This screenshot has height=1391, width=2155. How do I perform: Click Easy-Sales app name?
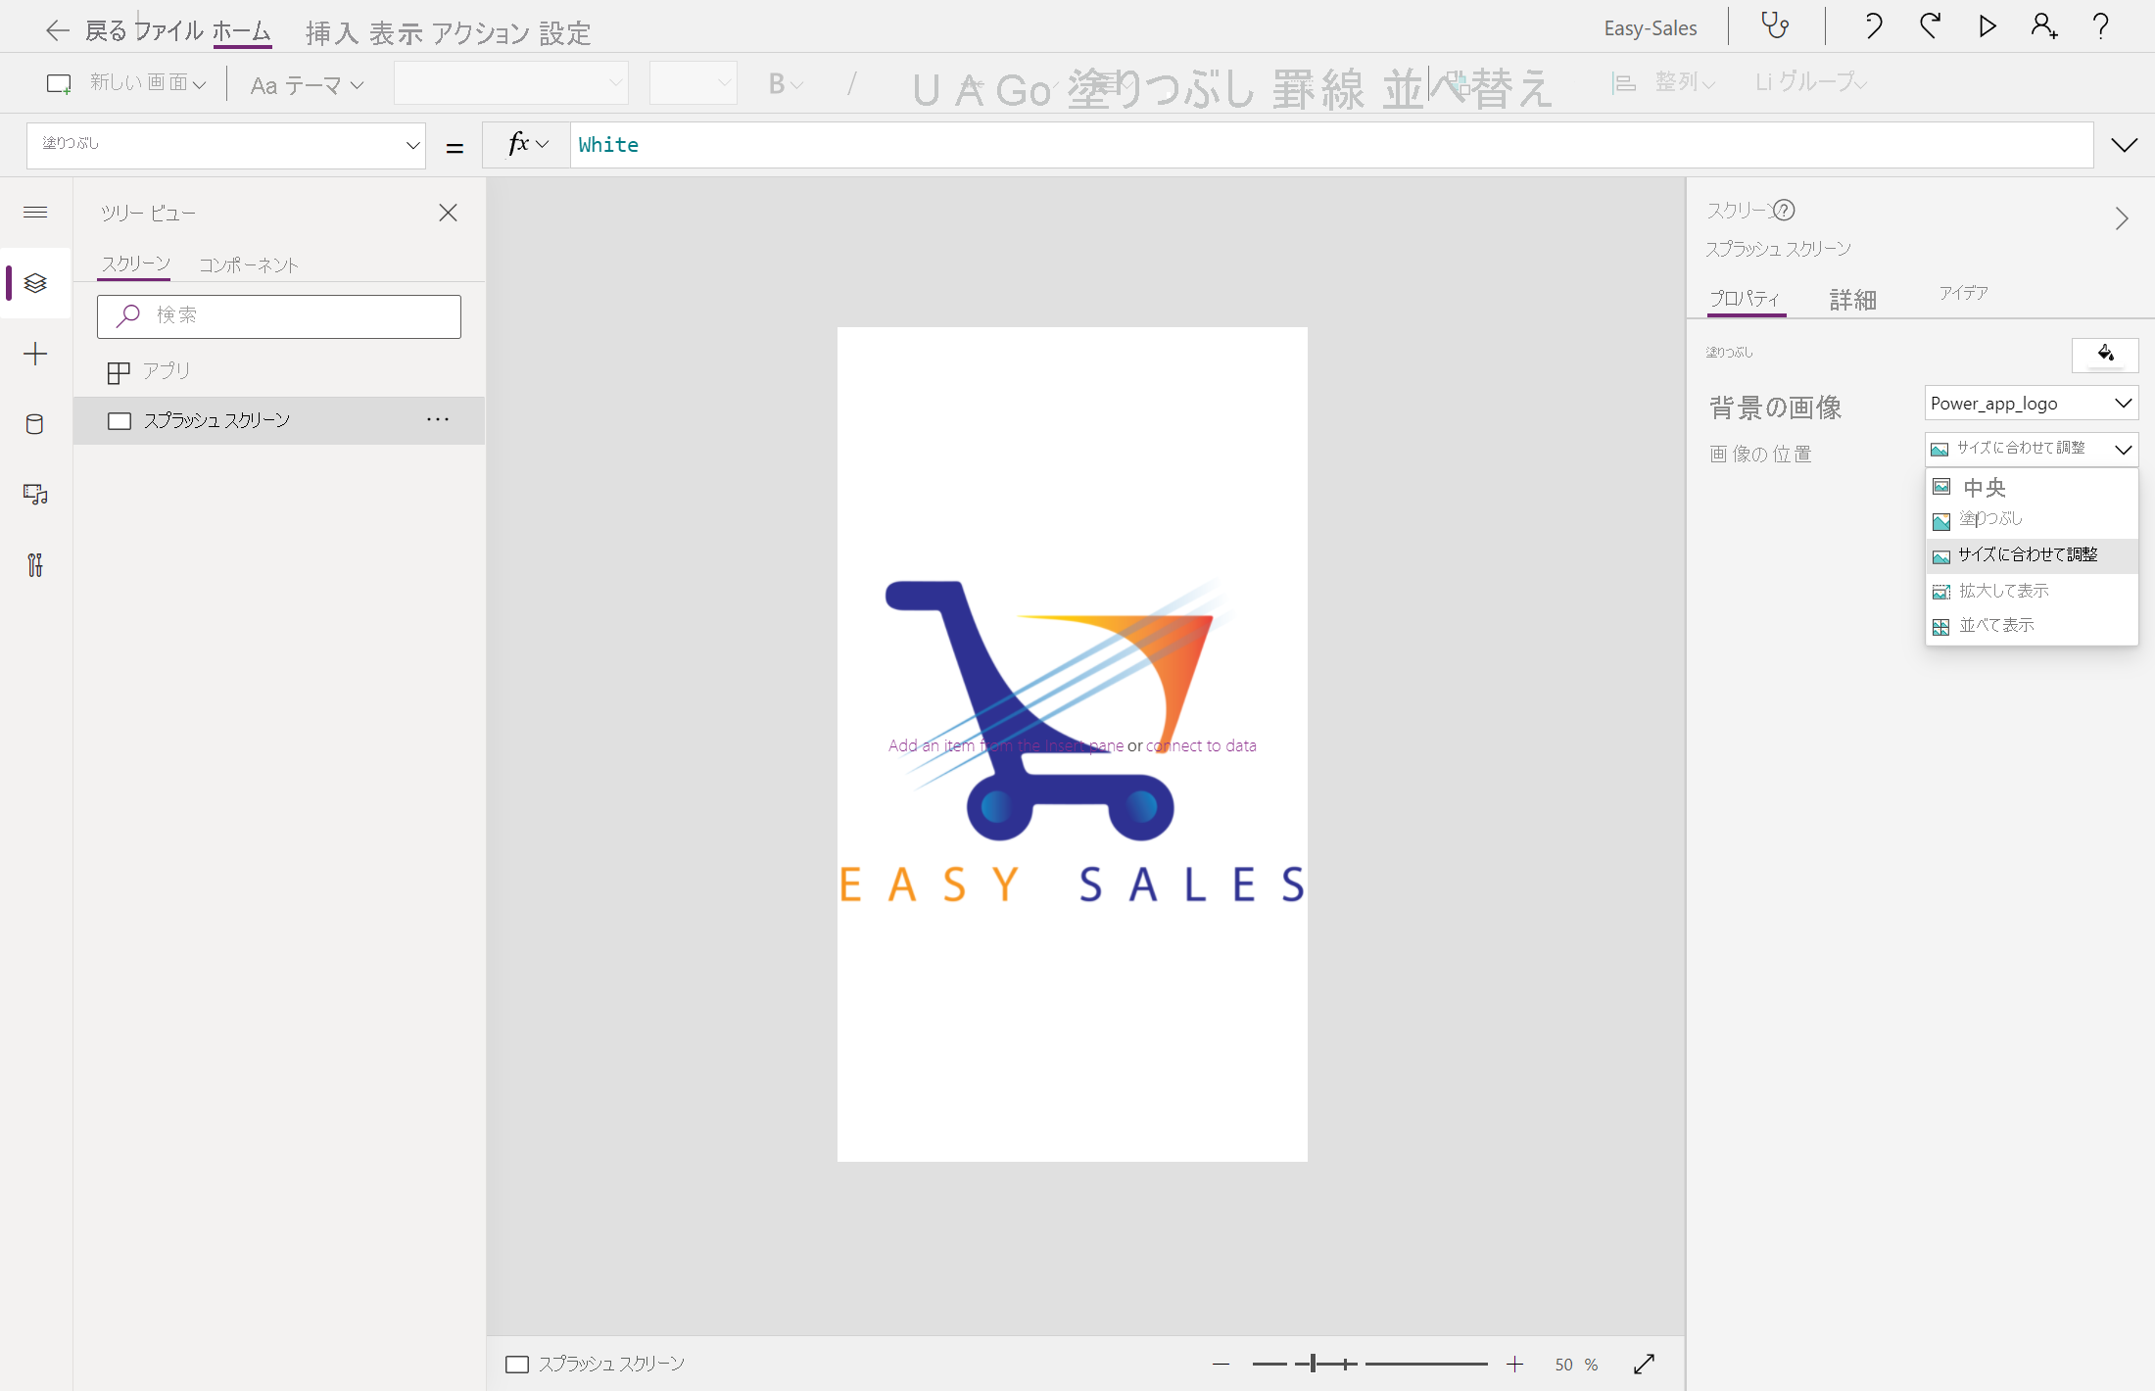[1651, 28]
